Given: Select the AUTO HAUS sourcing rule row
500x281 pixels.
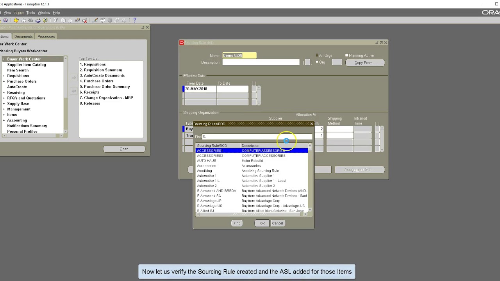Looking at the screenshot, I should pos(252,161).
